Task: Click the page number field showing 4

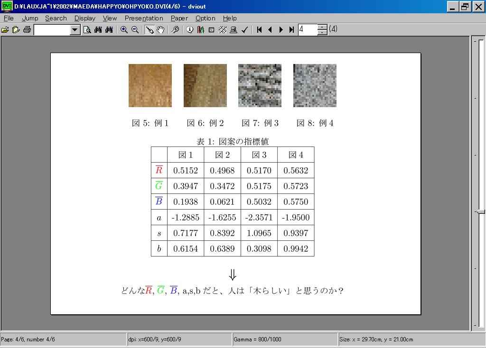Action: point(308,30)
